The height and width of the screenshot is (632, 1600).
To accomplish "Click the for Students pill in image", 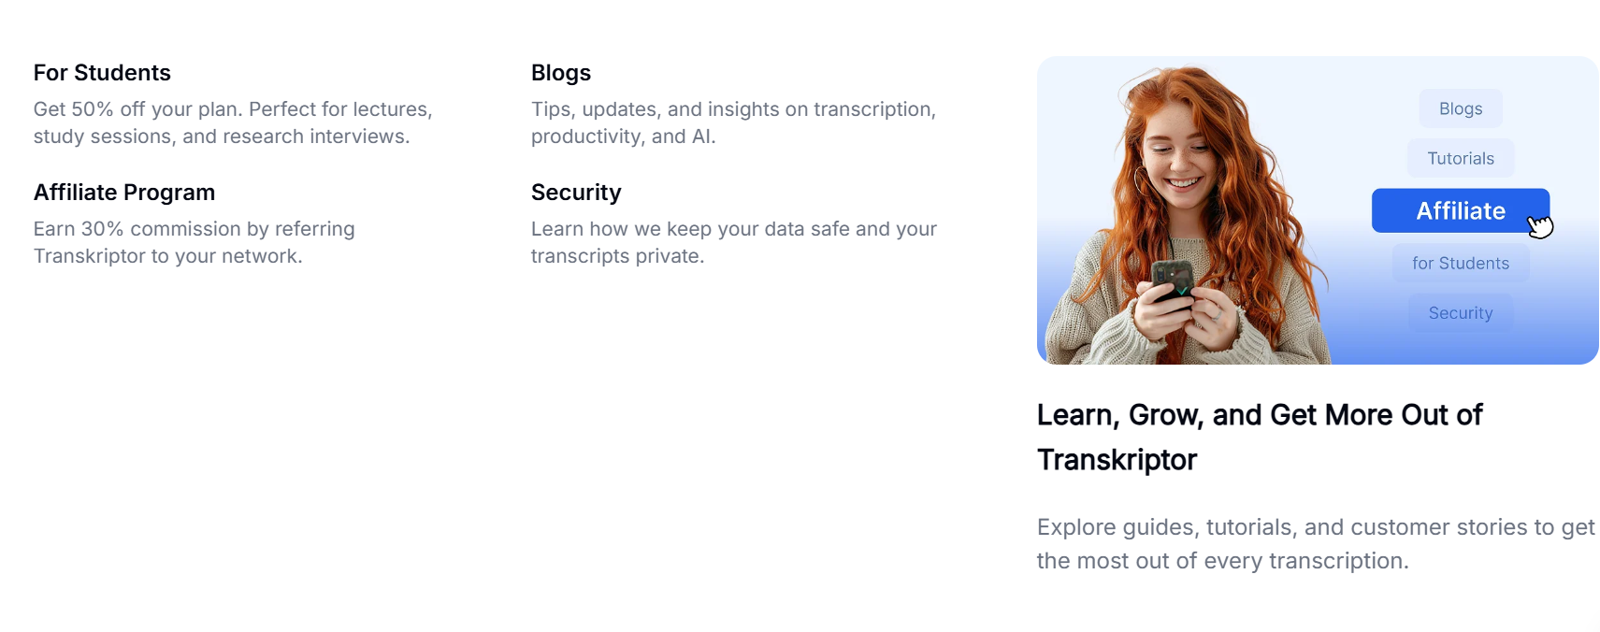I will 1461,263.
